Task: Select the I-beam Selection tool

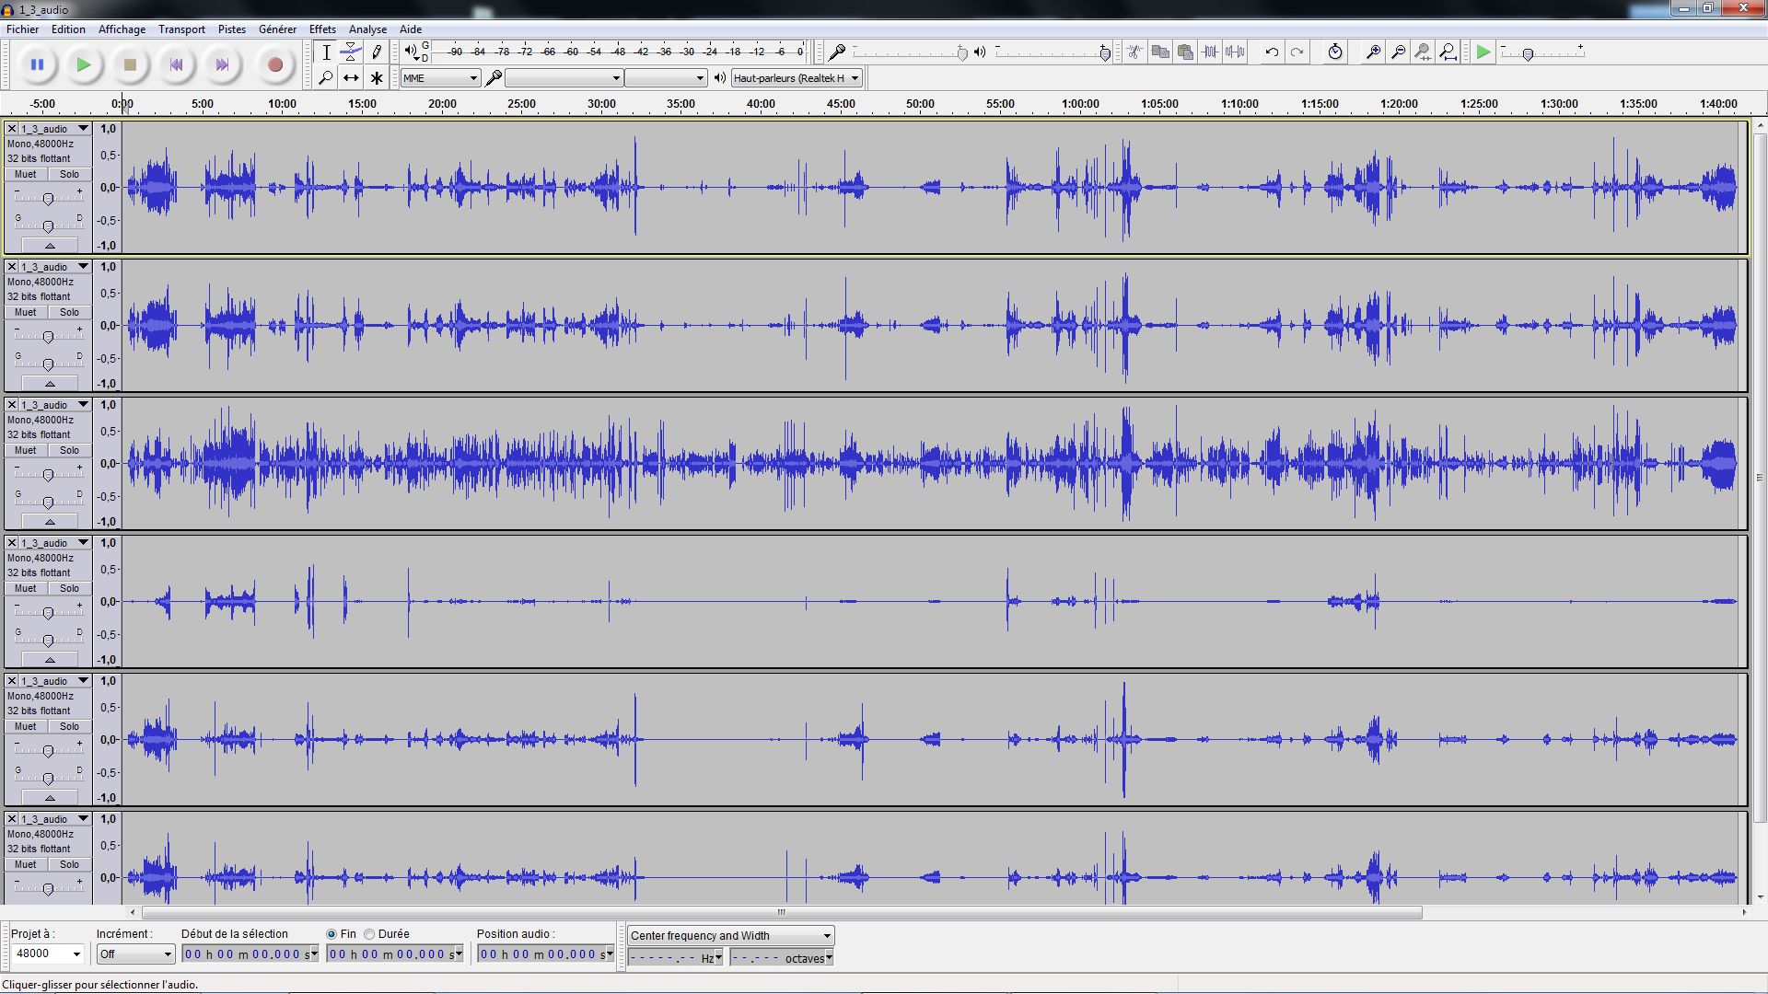Action: (326, 52)
